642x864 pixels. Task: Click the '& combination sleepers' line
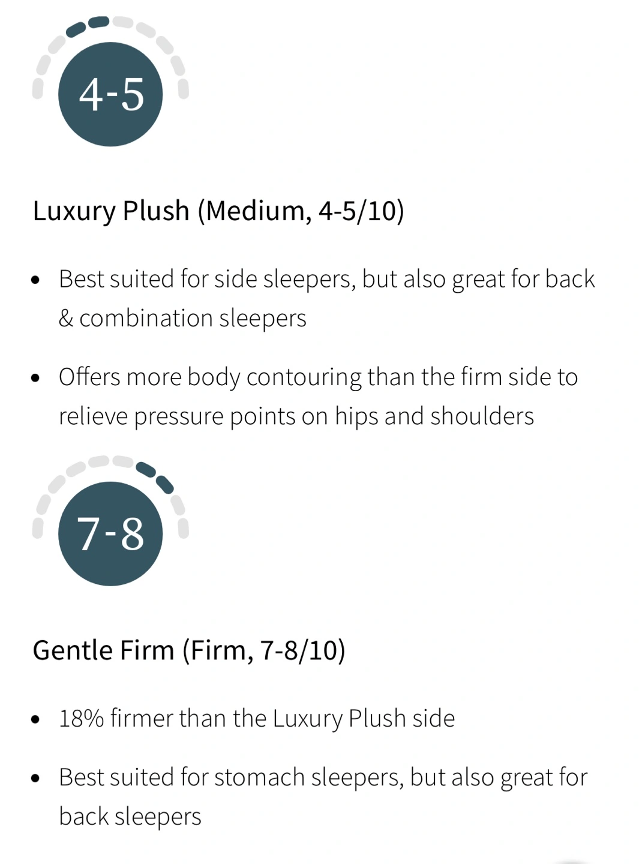pos(182,318)
